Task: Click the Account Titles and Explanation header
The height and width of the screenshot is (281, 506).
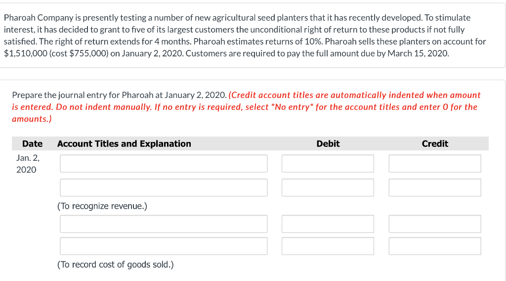Action: pos(124,143)
